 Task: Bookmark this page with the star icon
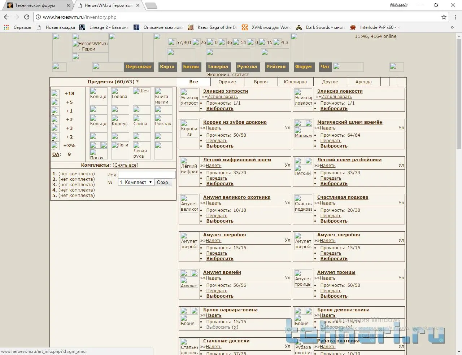tap(444, 17)
